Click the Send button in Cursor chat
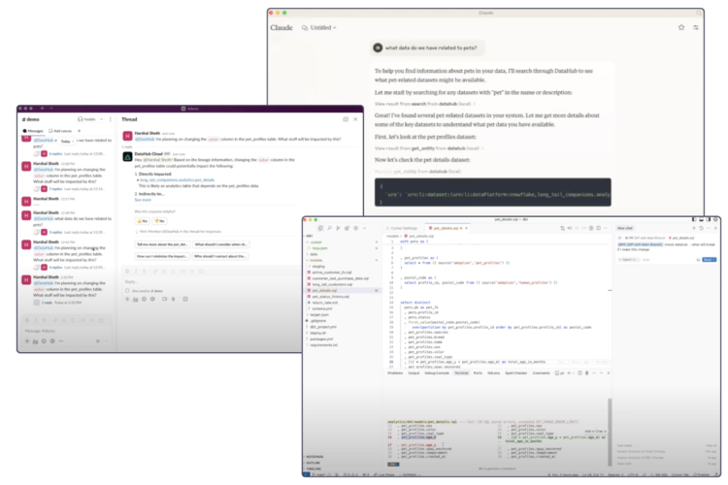This screenshot has height=485, width=728. coord(708,260)
